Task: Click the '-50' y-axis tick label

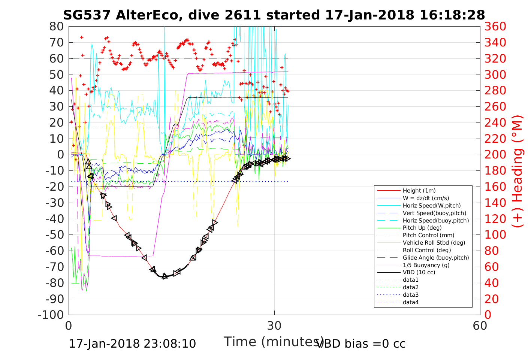Action: pyautogui.click(x=55, y=235)
